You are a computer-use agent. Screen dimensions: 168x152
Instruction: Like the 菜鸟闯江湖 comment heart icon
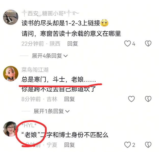click(131, 99)
